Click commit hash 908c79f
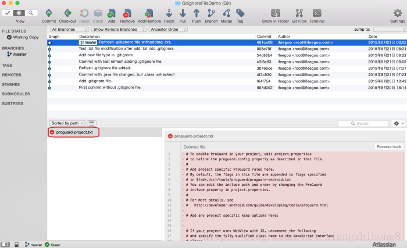The image size is (407, 248). coord(264,49)
